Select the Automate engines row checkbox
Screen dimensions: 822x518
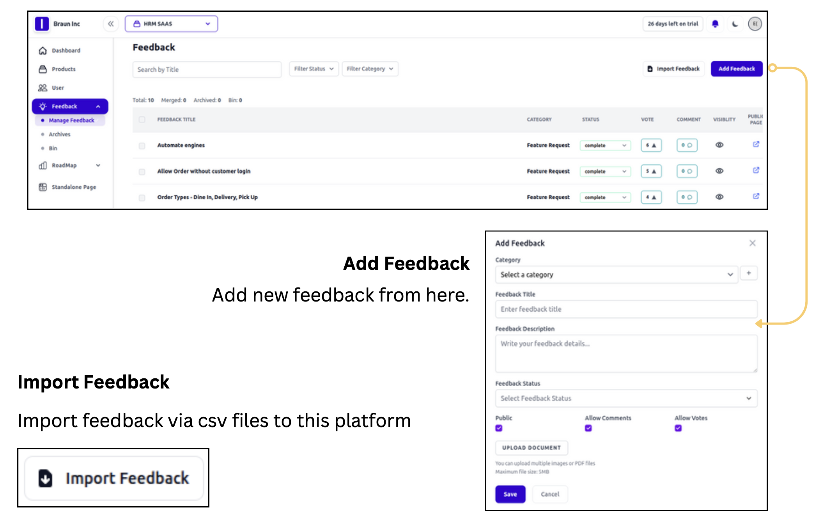(x=142, y=145)
